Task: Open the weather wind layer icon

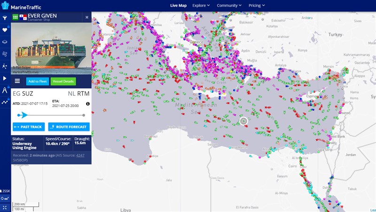Action: [5, 54]
